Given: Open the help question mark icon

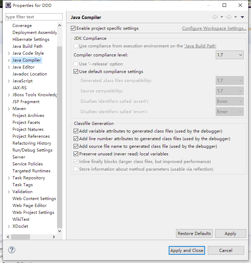Looking at the screenshot, I should (12, 250).
